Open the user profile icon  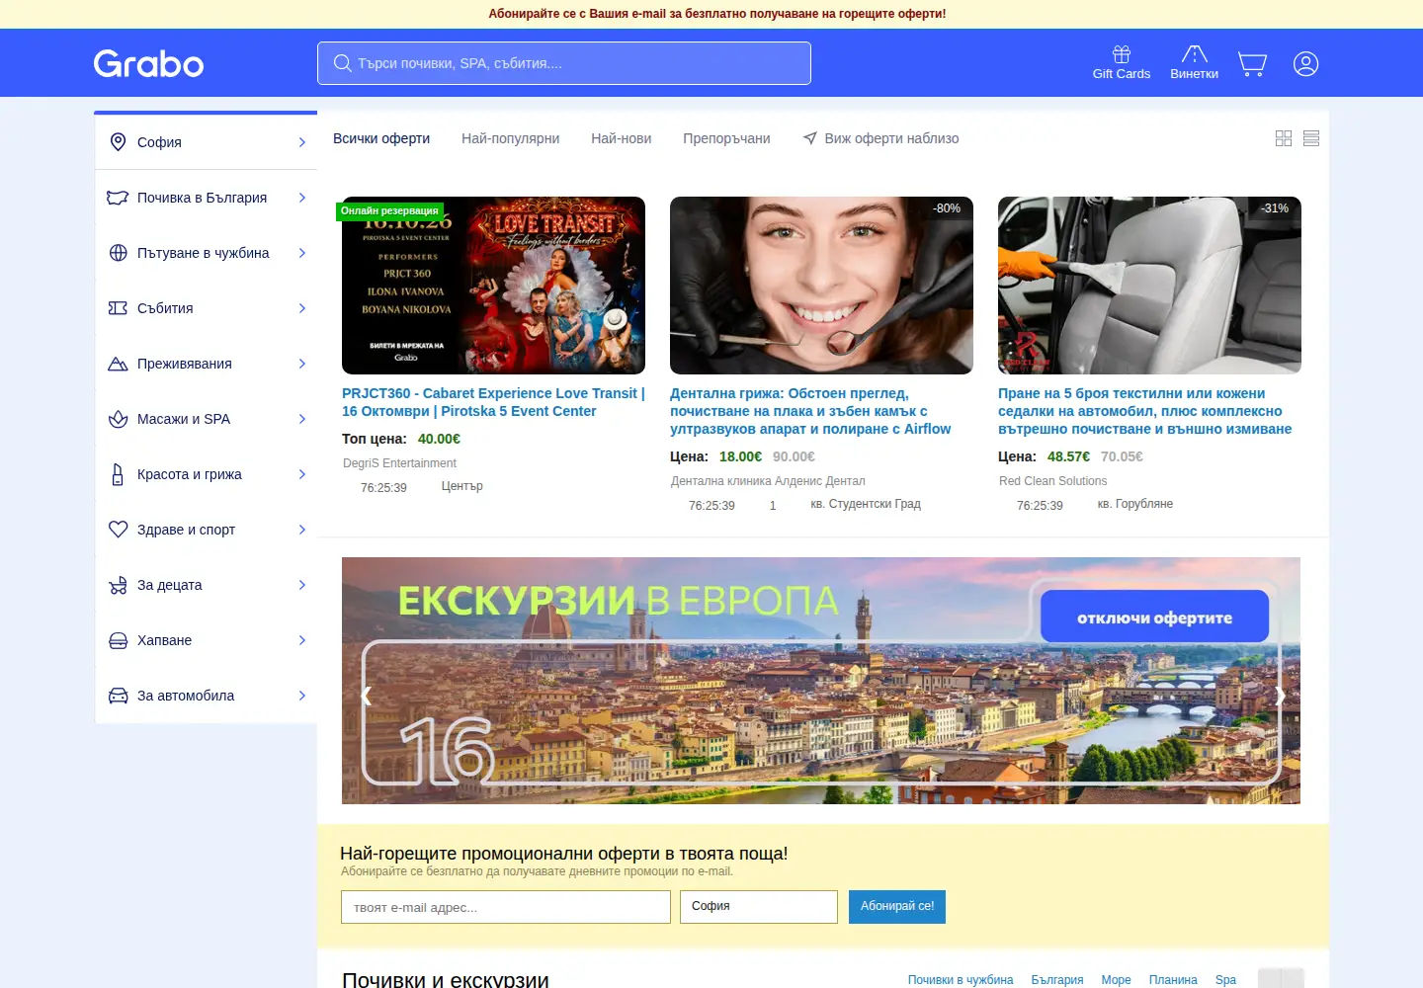tap(1305, 64)
